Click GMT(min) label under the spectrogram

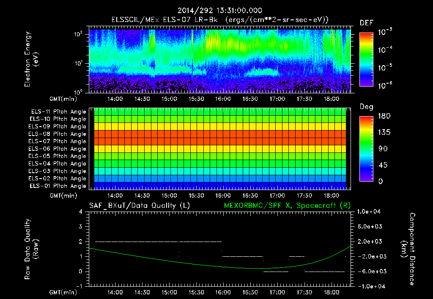63,99
